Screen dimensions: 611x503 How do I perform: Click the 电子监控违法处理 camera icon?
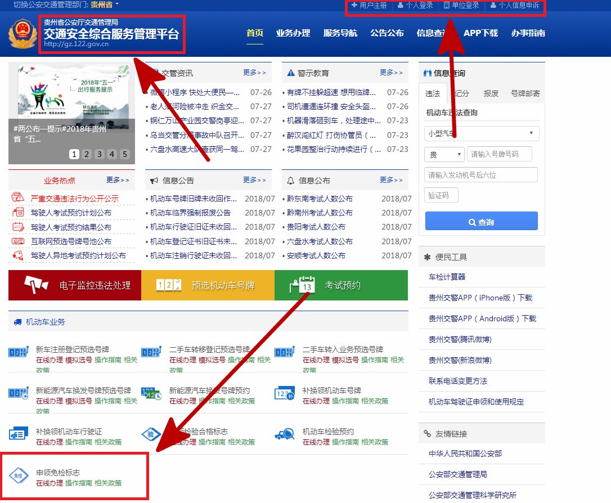[37, 285]
